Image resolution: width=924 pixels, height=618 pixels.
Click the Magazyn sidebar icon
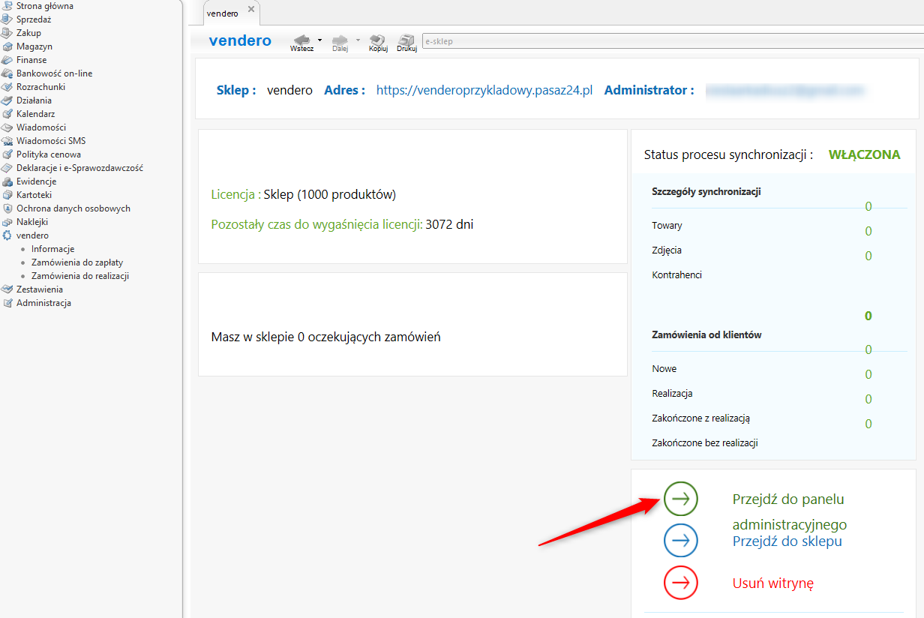[7, 46]
